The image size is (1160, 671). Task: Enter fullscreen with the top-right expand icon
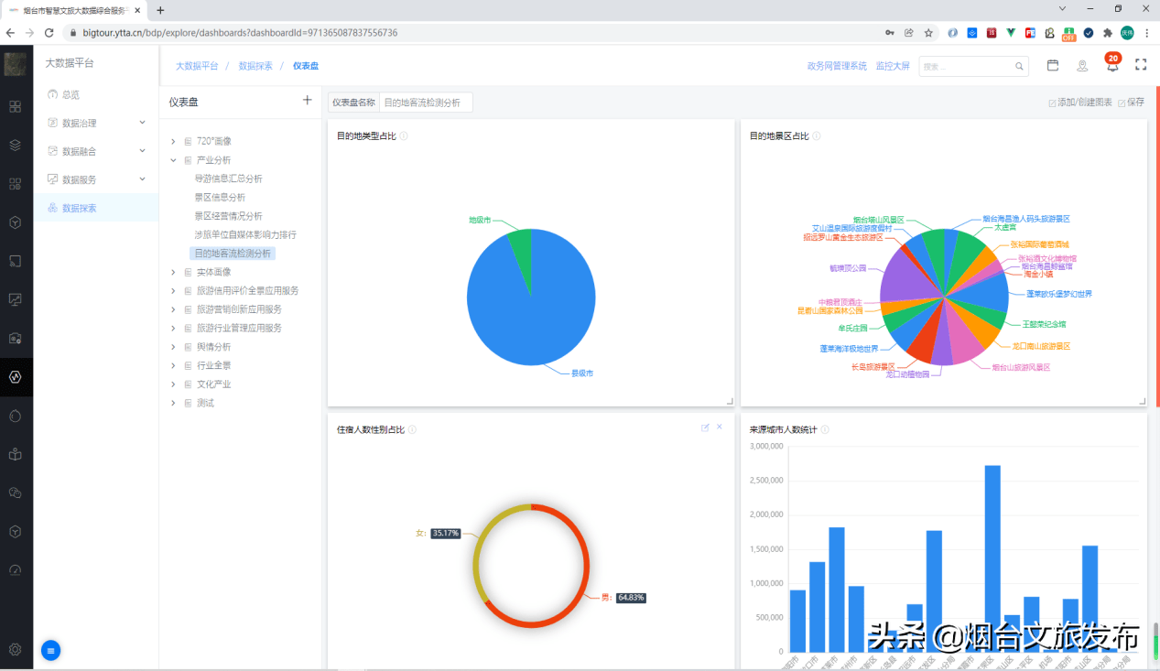click(x=1141, y=65)
